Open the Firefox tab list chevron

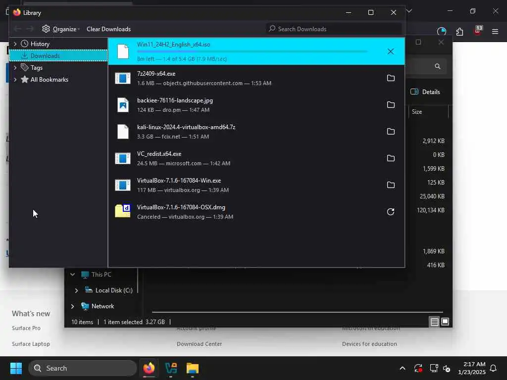tap(409, 11)
